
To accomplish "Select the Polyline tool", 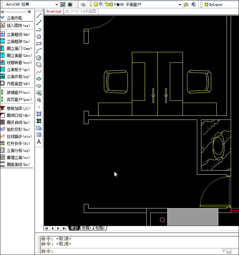I will click(x=39, y=30).
